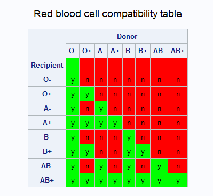Click the O- recipient row header

click(47, 79)
